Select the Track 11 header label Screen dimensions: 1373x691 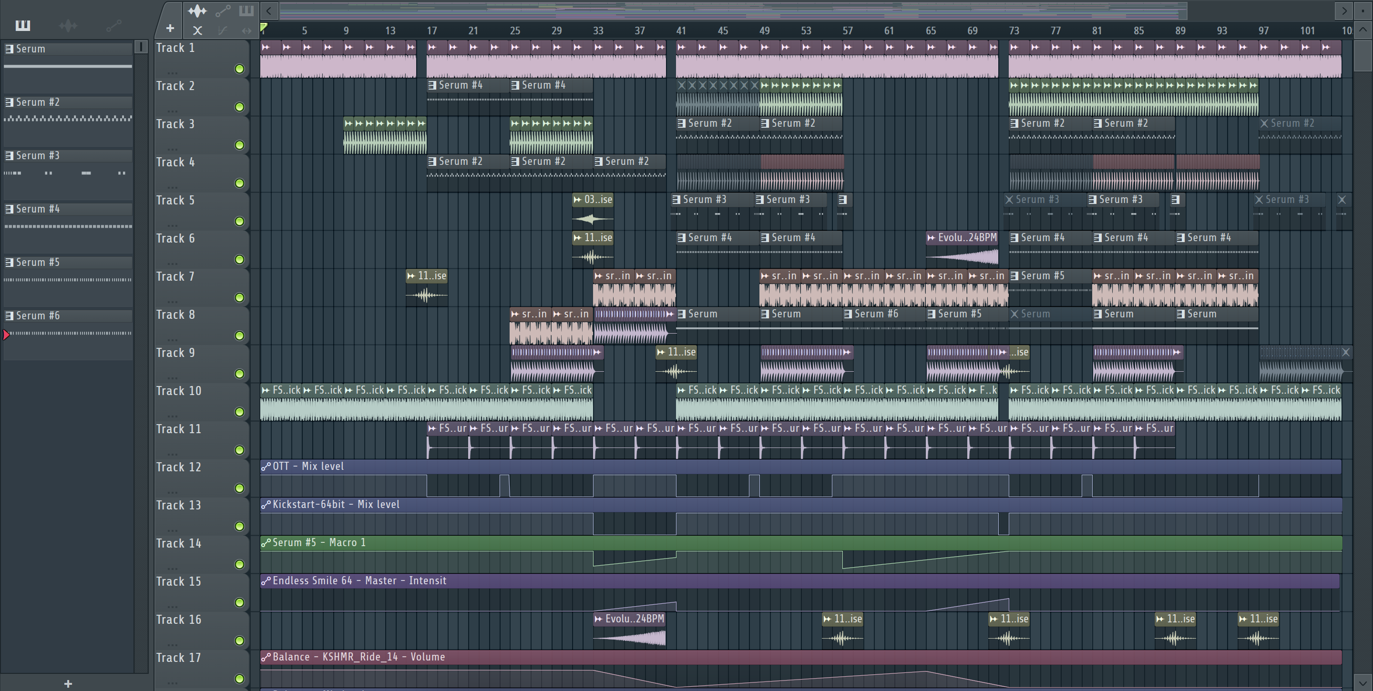click(x=179, y=429)
